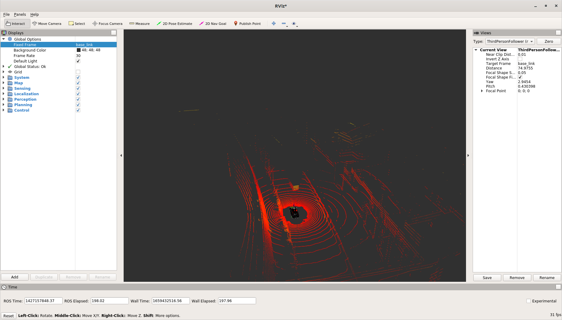
Task: Collapse Views panel with right arrow handle
Action: (468, 155)
